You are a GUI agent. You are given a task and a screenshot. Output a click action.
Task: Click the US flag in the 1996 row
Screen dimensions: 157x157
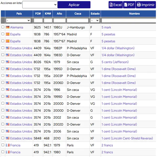[x=8, y=89]
